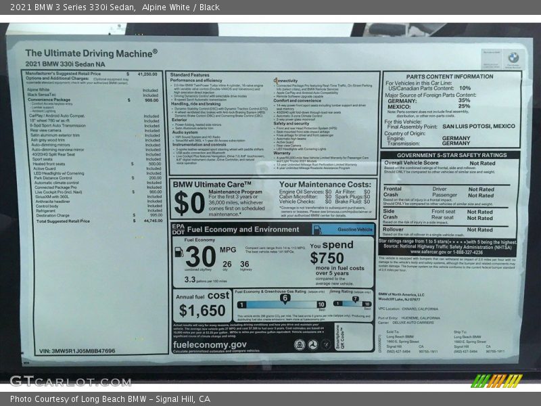Click the Rollover 'Not Rated' value

point(479,229)
